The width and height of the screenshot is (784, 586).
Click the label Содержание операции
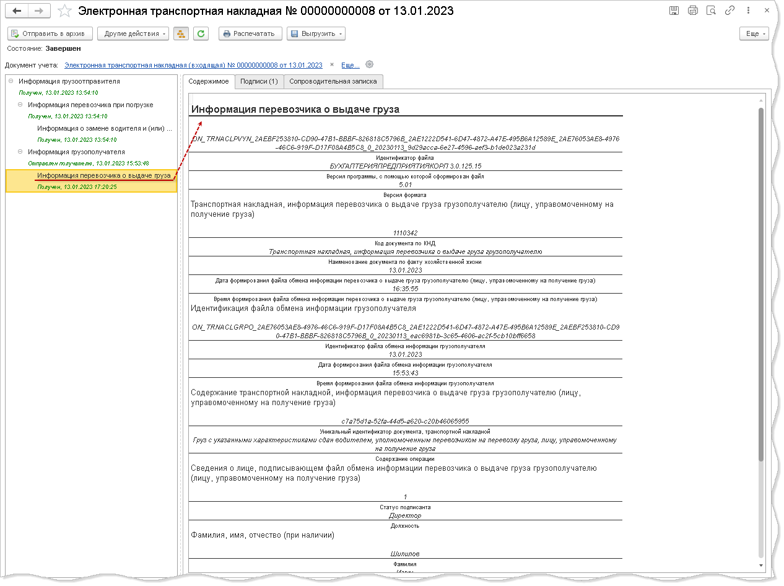406,459
